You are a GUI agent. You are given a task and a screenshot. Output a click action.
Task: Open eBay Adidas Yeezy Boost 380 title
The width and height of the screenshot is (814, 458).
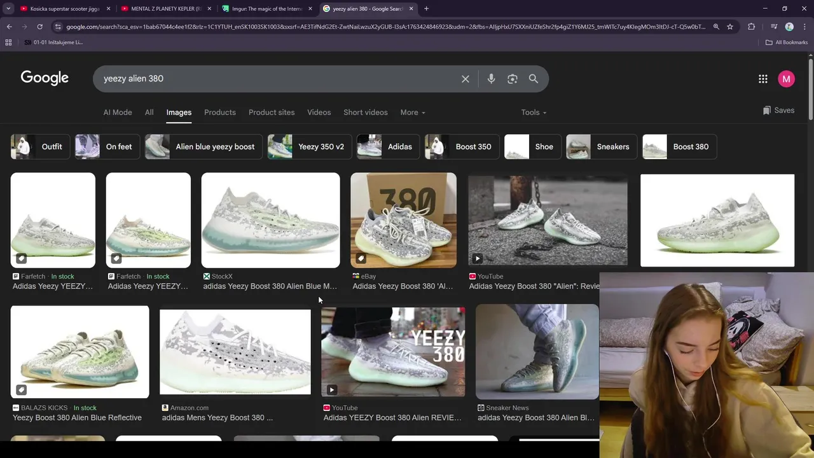pyautogui.click(x=403, y=286)
